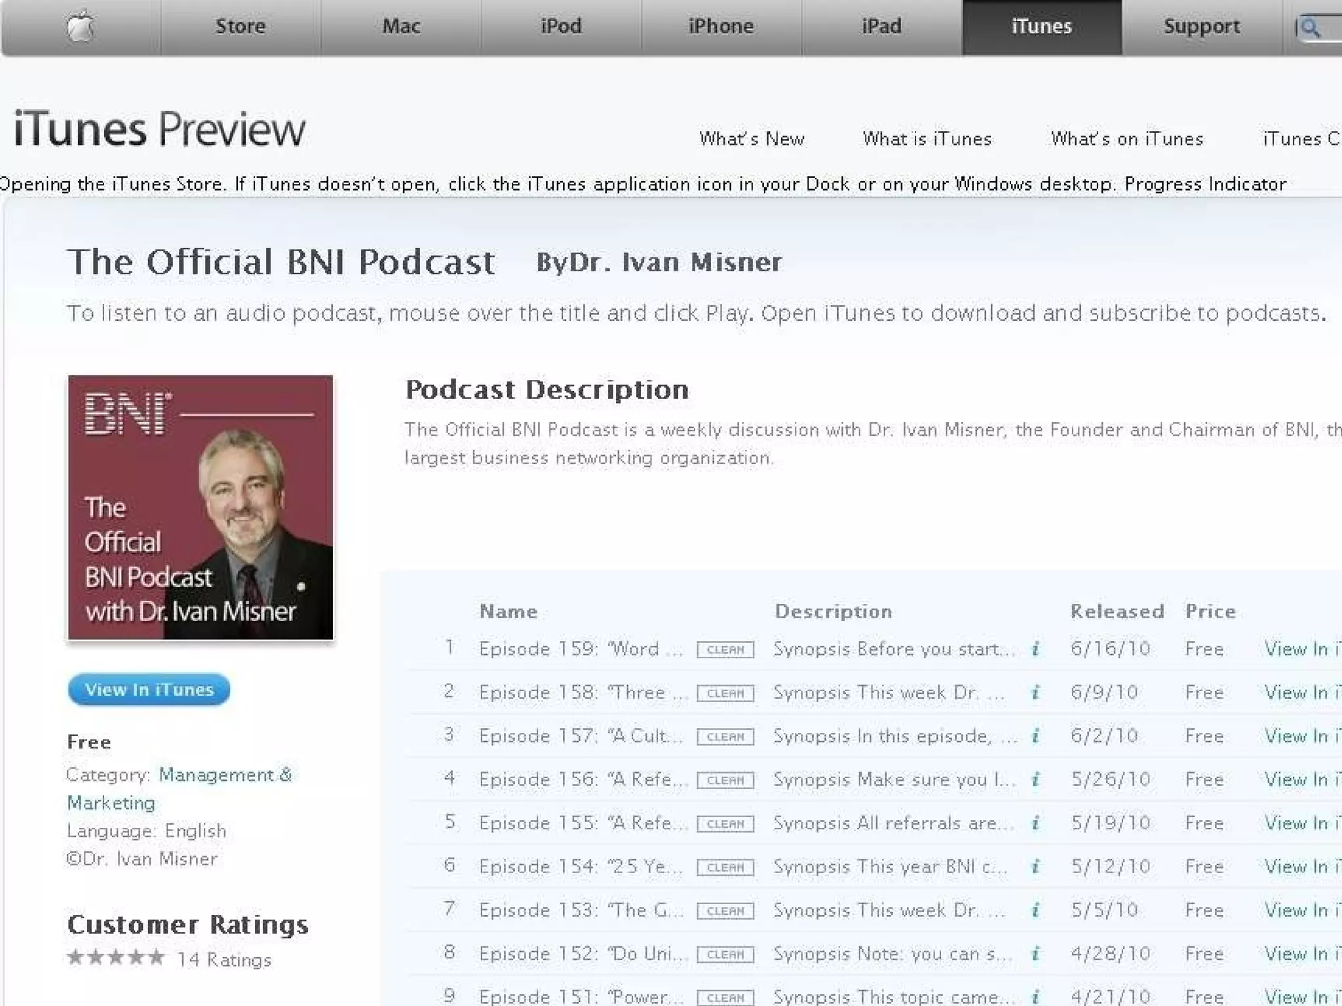Click CLEAN badge on Episode 158
The width and height of the screenshot is (1342, 1006).
point(725,693)
